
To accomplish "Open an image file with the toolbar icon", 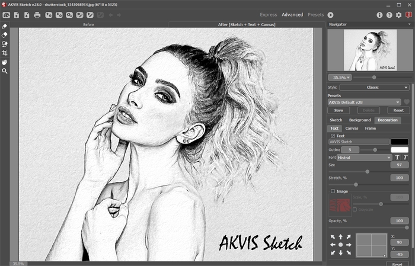I will point(17,15).
